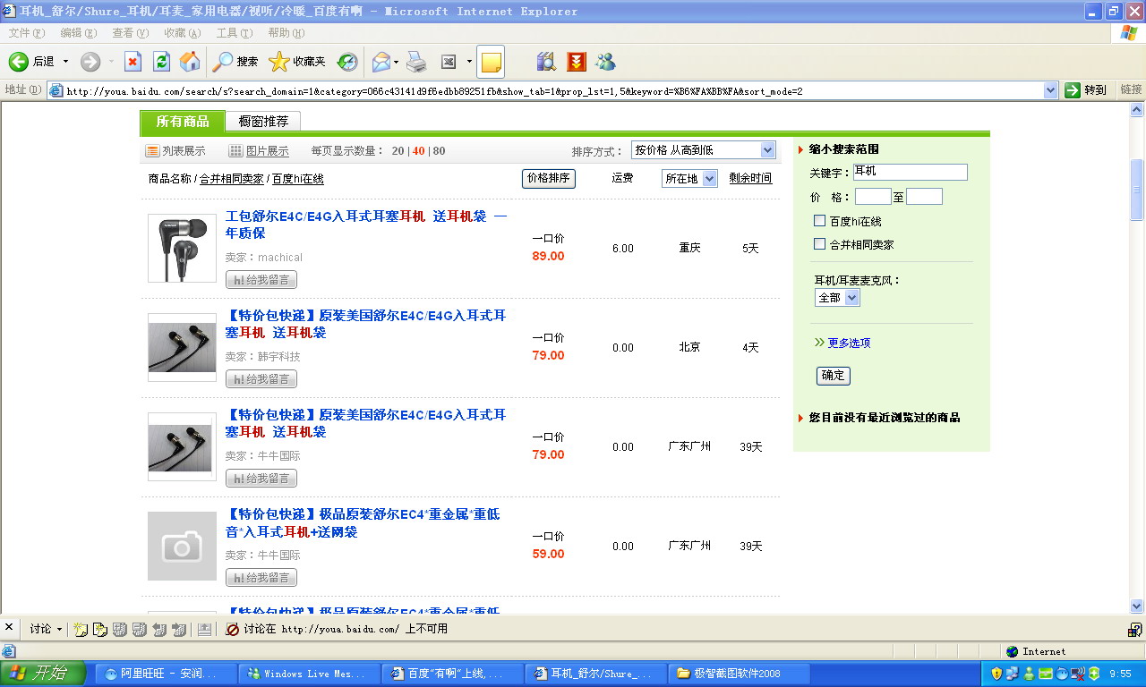Click the discussion bar show-hide pane icon
The width and height of the screenshot is (1146, 687).
204,629
